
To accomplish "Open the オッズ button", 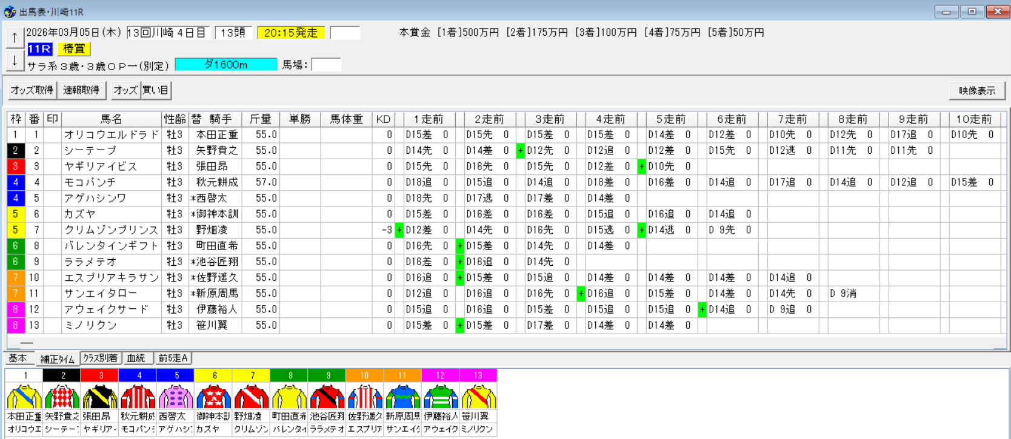I will [125, 90].
